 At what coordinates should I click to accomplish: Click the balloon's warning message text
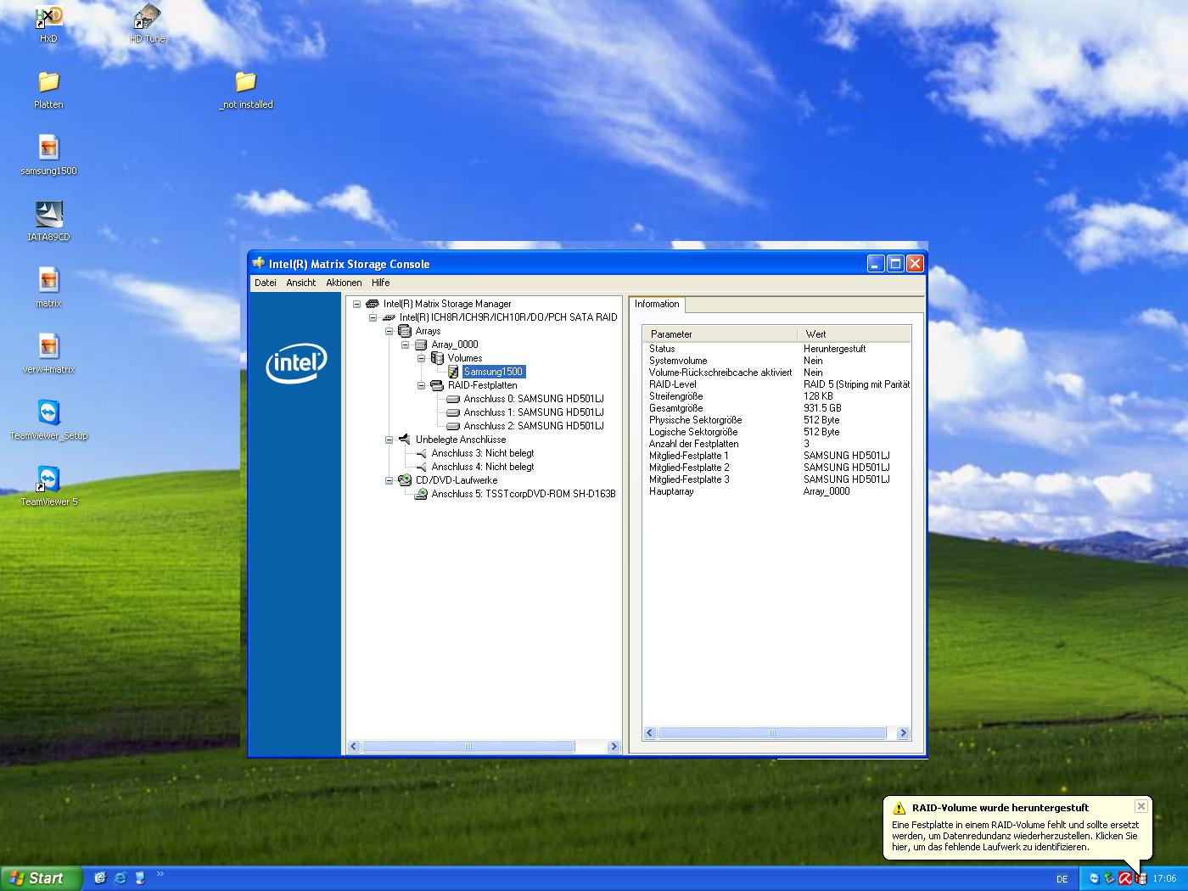[x=1015, y=836]
